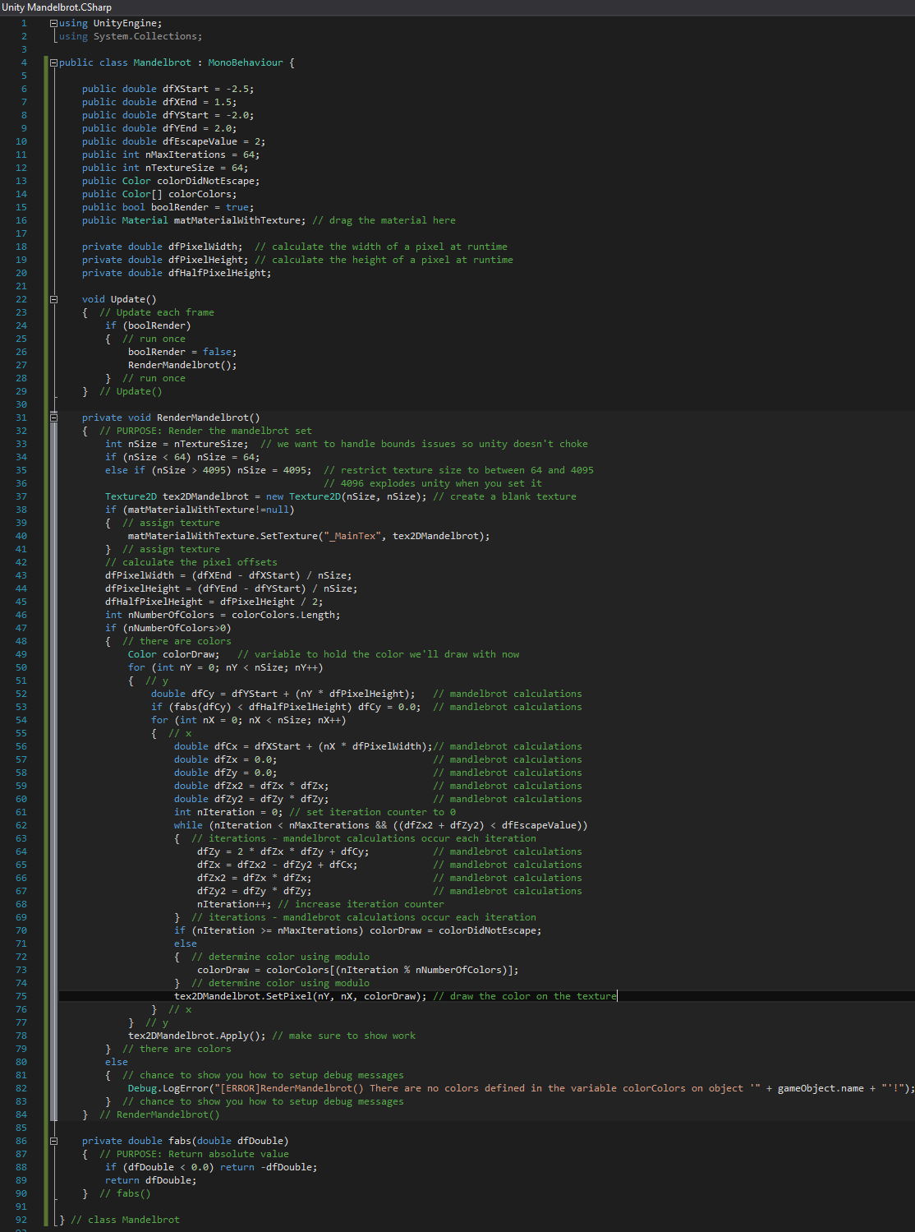Click the nMaxIterations field declaration

coord(185,155)
